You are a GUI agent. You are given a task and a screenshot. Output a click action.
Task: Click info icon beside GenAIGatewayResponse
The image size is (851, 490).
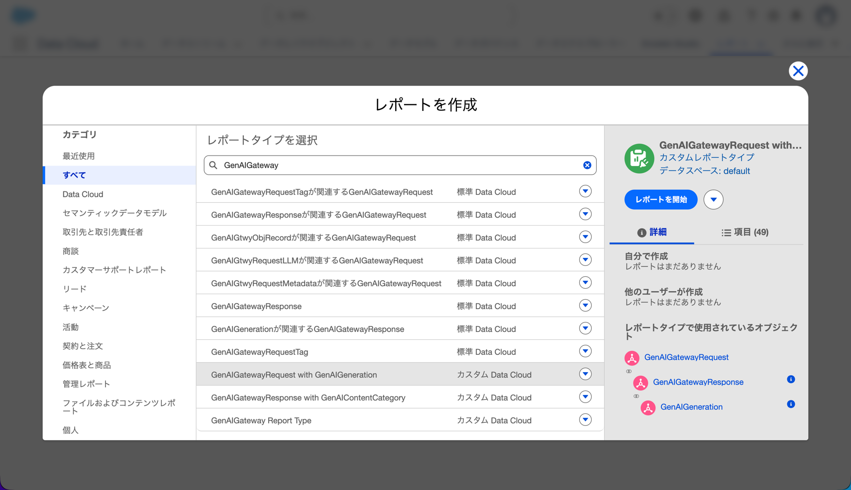coord(791,380)
